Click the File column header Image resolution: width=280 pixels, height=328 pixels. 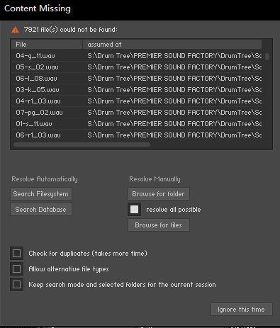[47, 45]
